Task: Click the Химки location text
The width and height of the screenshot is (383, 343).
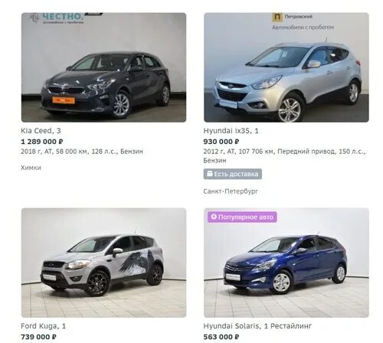Action: point(31,168)
